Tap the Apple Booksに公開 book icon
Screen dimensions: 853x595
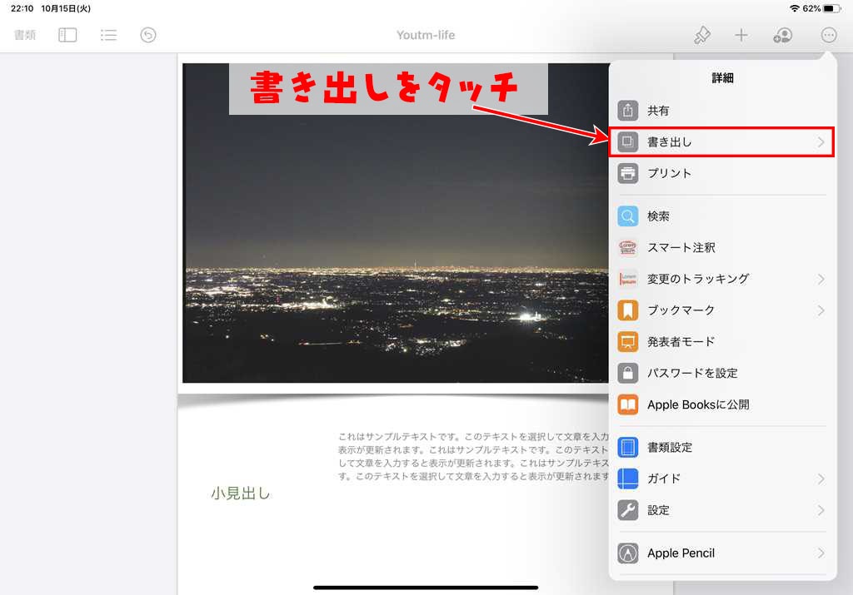[628, 404]
